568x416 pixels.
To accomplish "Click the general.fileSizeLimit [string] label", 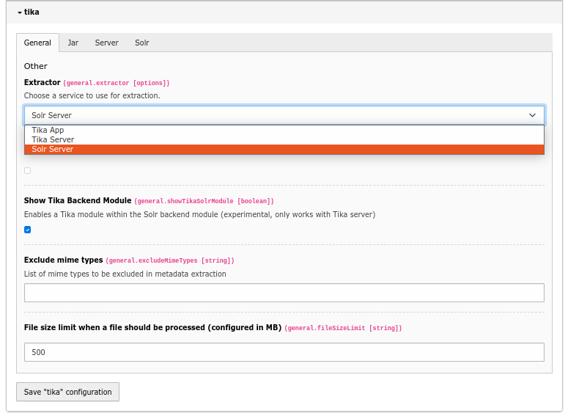I will coord(343,328).
